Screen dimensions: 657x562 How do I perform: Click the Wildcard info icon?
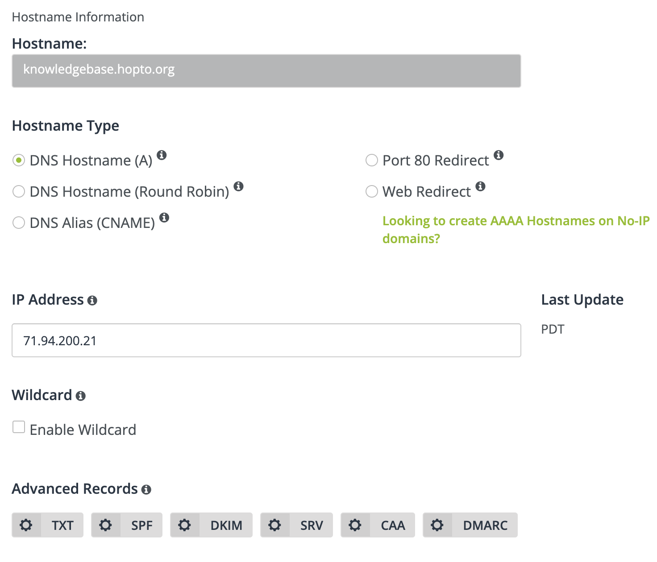(x=80, y=396)
